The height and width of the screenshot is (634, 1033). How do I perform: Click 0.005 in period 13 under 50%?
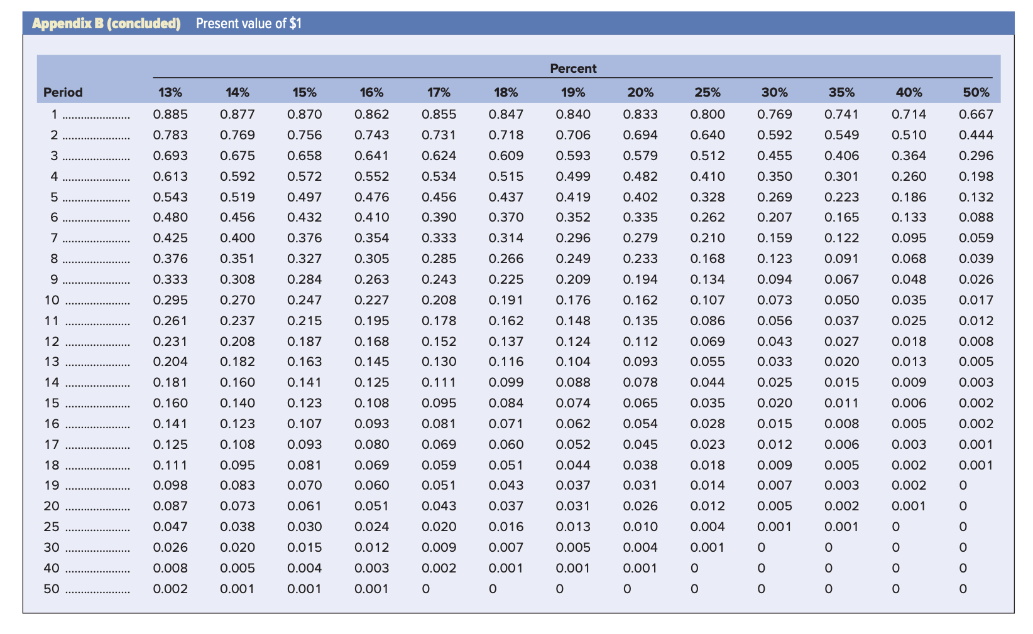point(976,362)
